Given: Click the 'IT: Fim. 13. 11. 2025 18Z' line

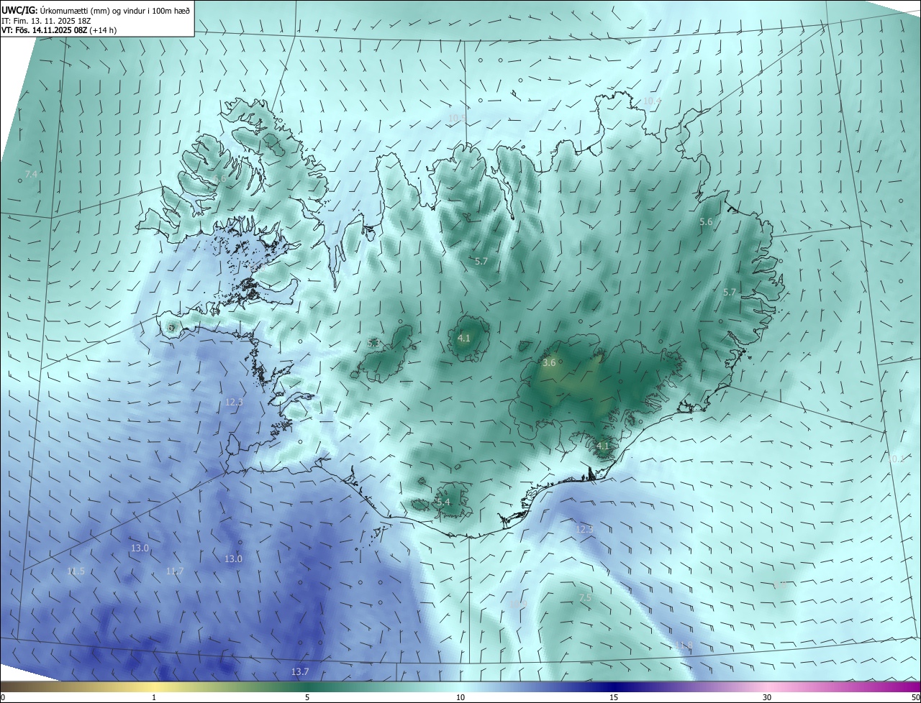Looking at the screenshot, I should 46,21.
